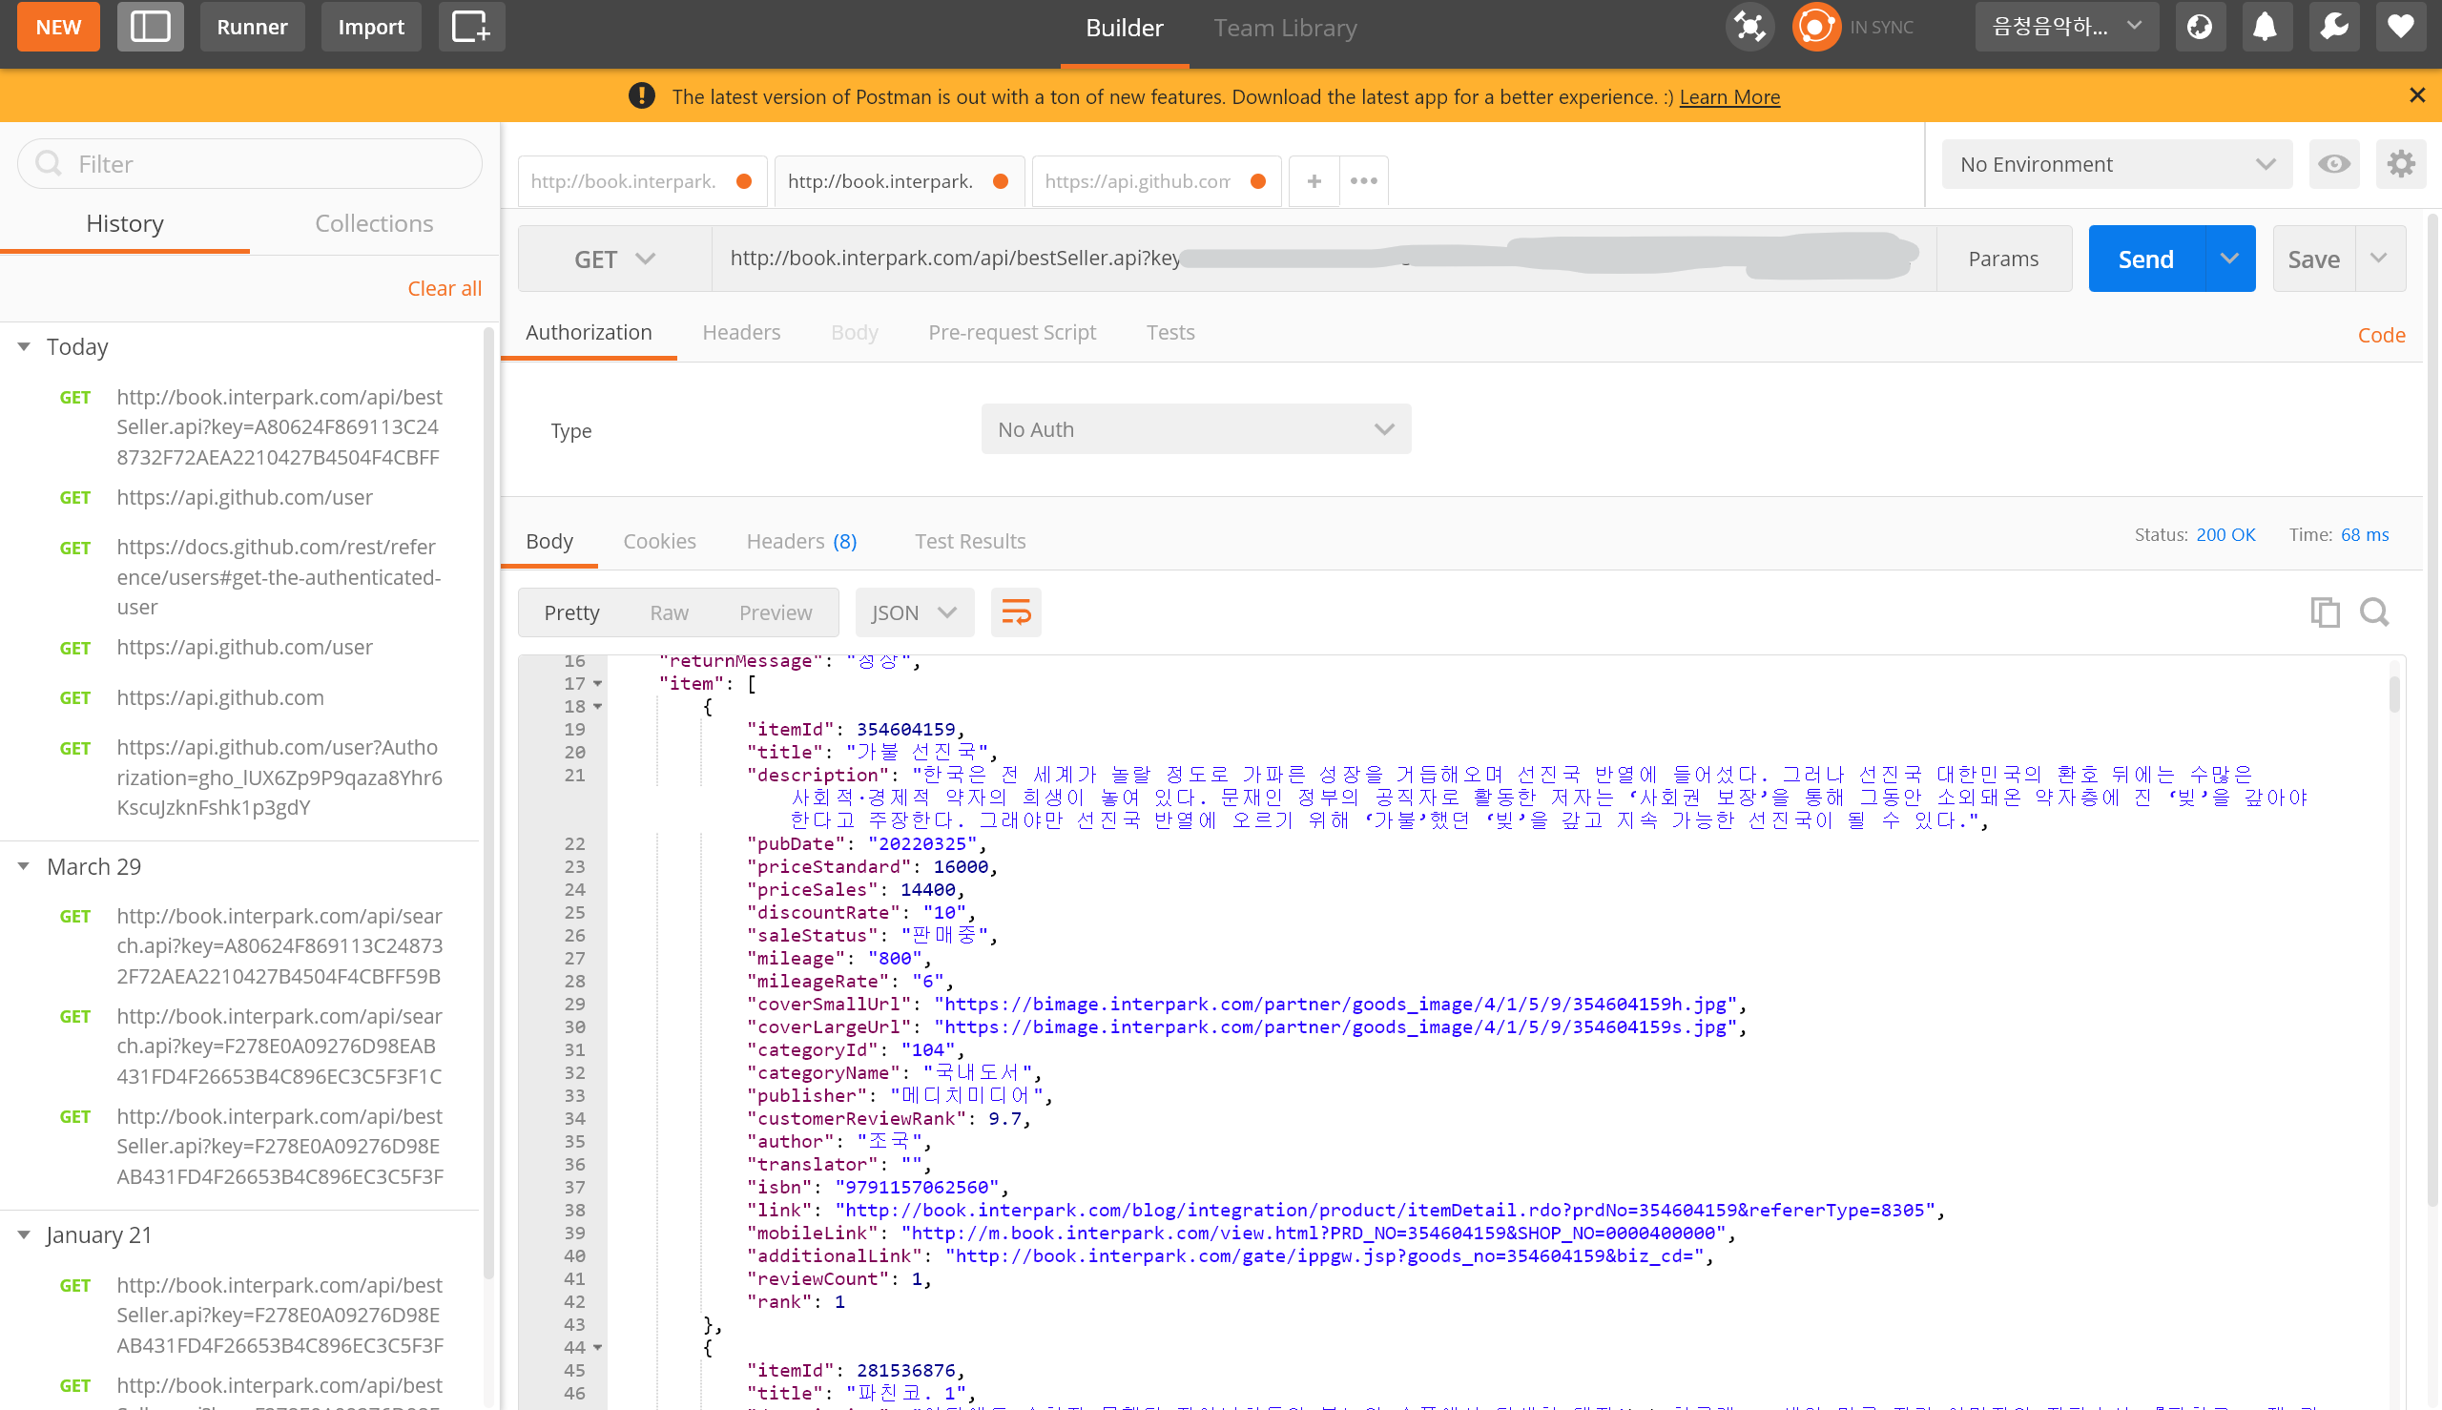Dismiss the update banner with the X
The height and width of the screenshot is (1410, 2442).
click(x=2417, y=94)
